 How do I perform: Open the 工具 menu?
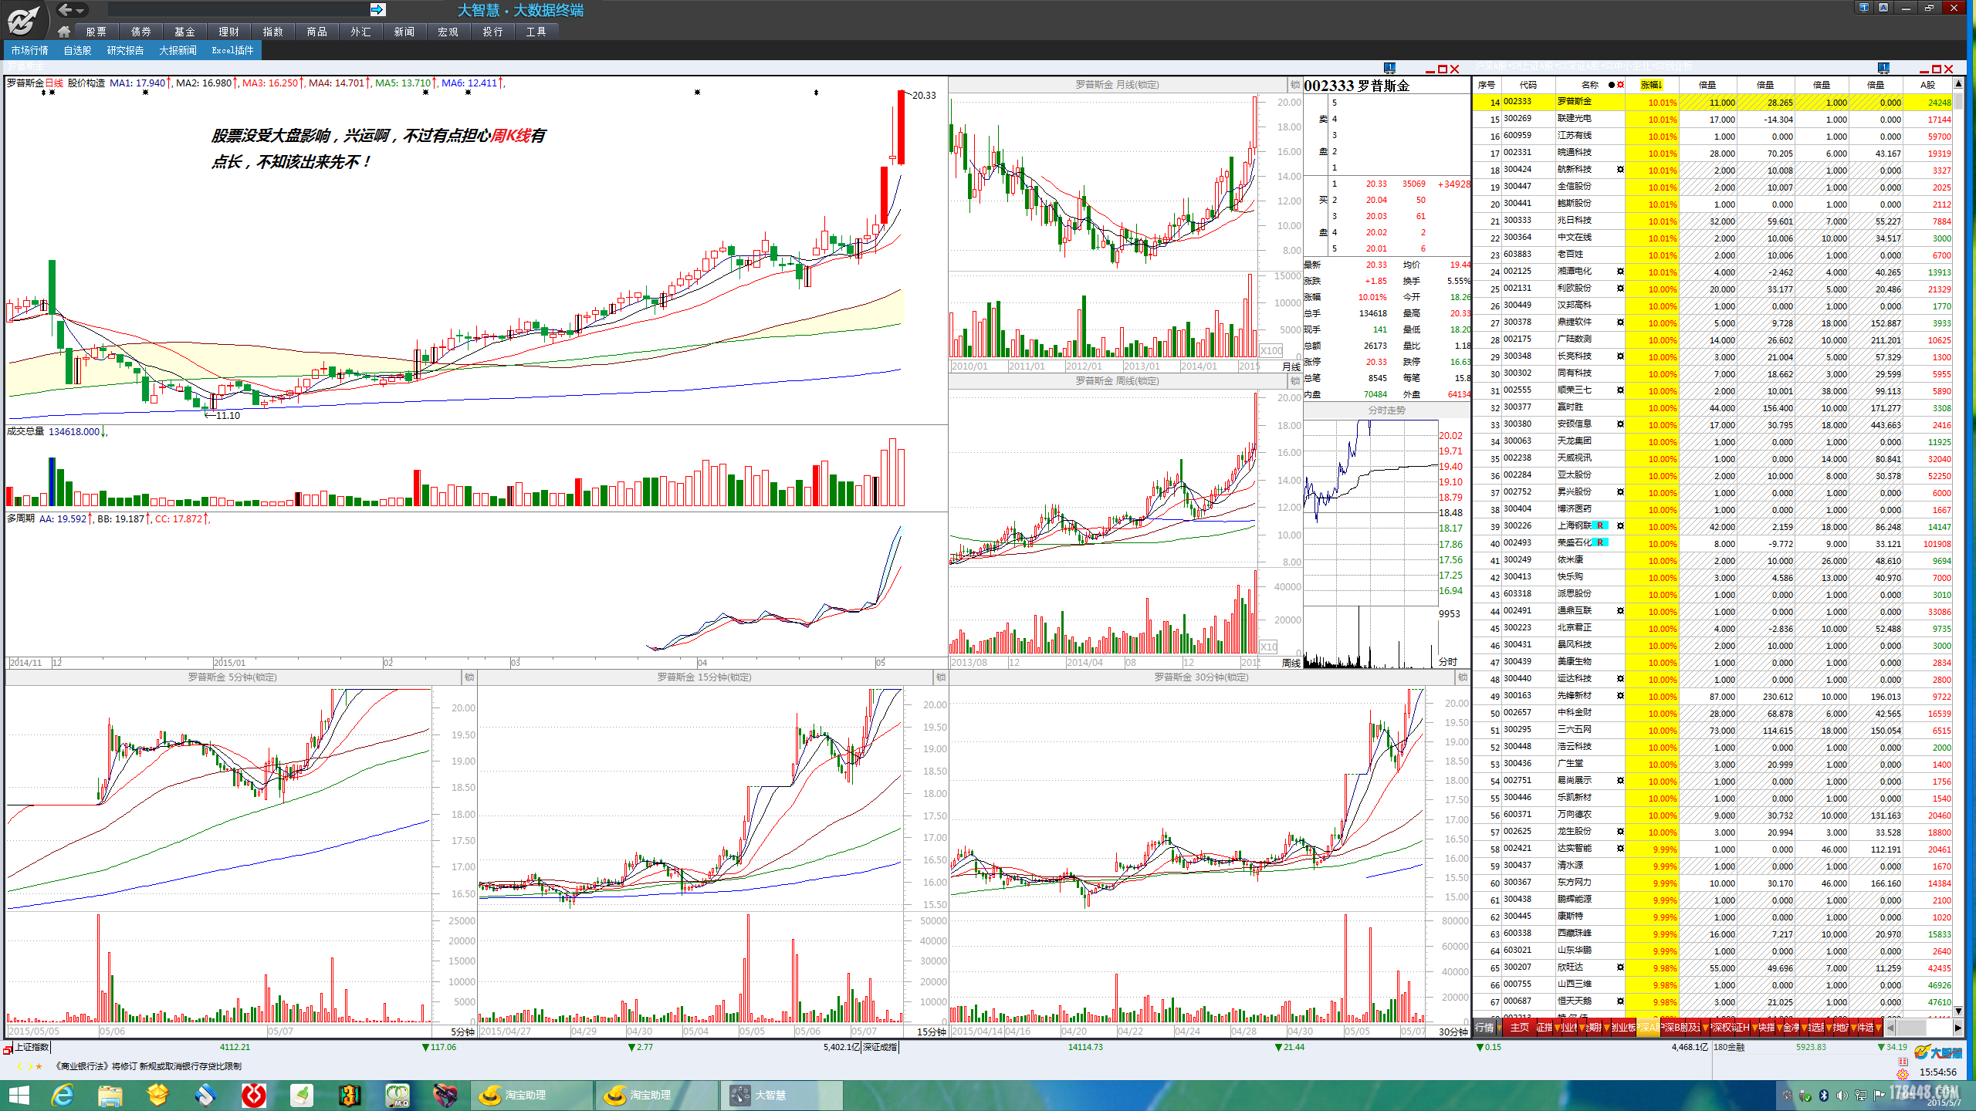536,32
